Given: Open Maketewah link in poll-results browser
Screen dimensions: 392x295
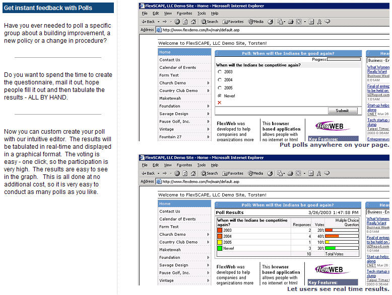Looking at the screenshot, I should point(170,250).
